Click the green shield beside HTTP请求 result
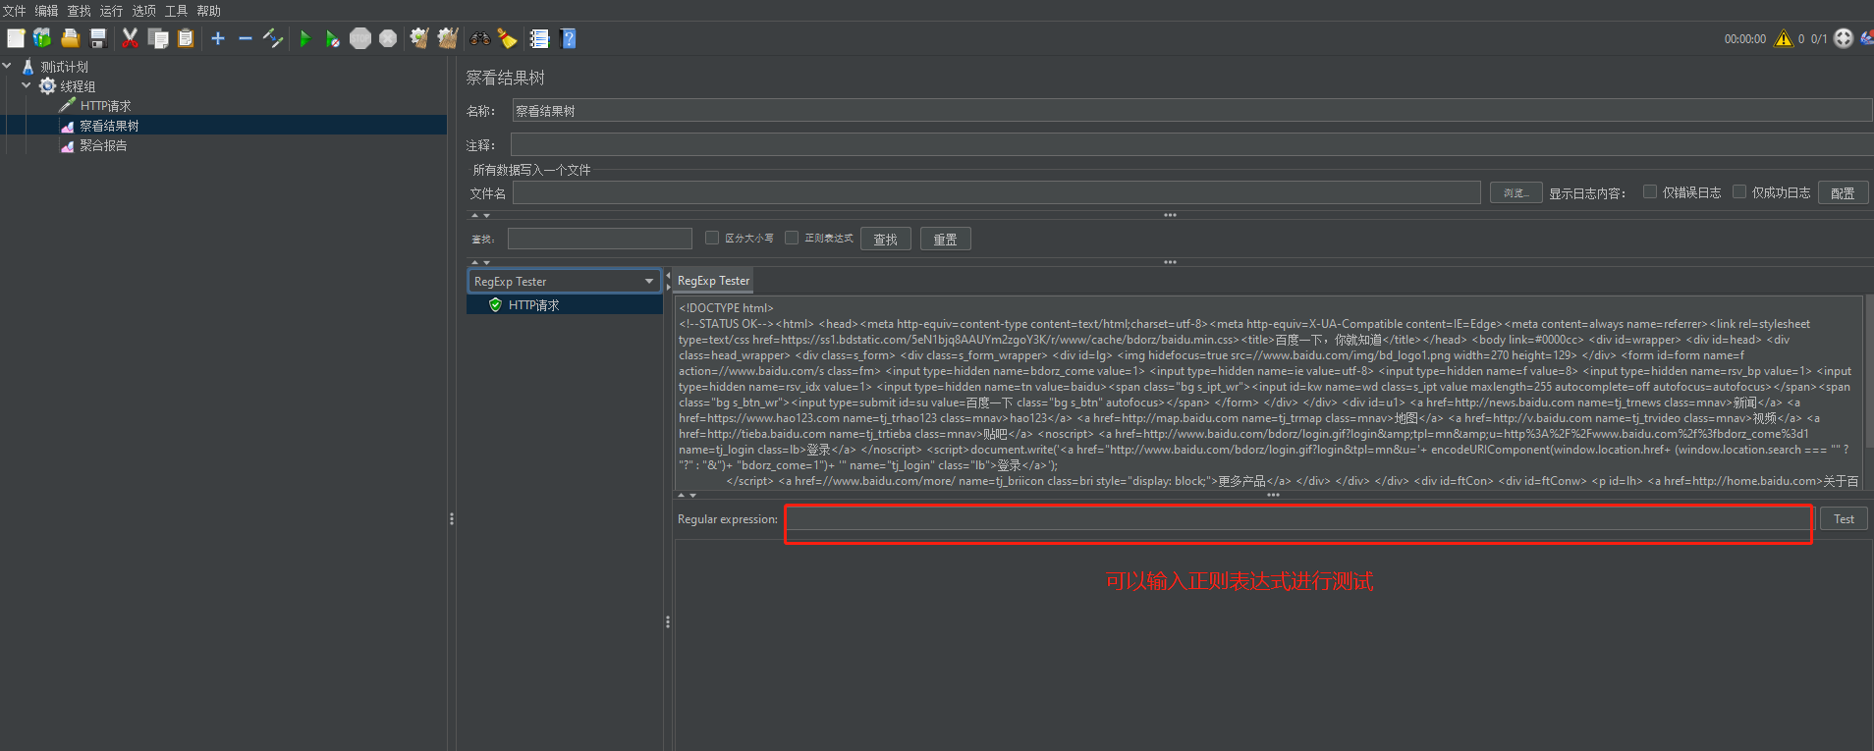The width and height of the screenshot is (1874, 751). (495, 305)
